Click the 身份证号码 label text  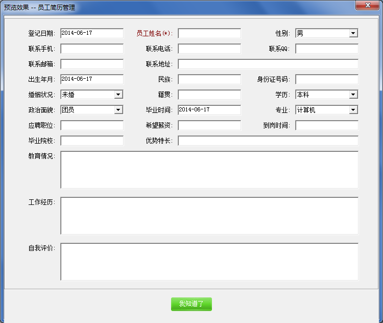tap(273, 79)
